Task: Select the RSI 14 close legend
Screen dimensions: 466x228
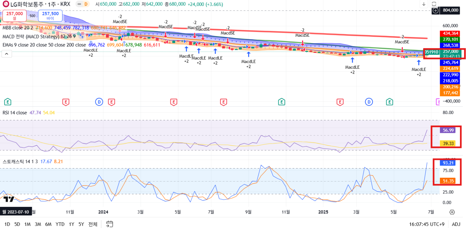Action: point(15,113)
